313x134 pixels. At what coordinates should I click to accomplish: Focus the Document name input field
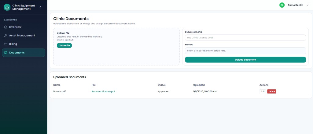245,37
